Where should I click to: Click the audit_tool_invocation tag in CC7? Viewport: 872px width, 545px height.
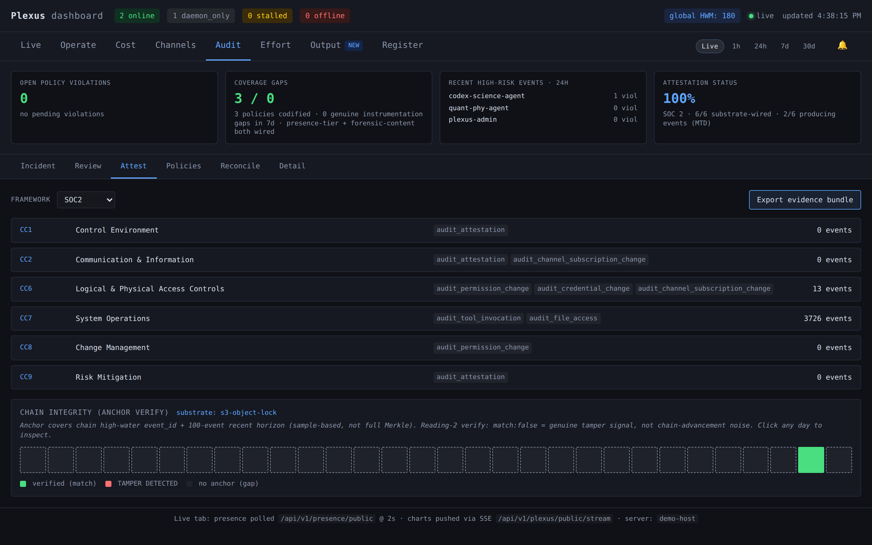click(478, 318)
